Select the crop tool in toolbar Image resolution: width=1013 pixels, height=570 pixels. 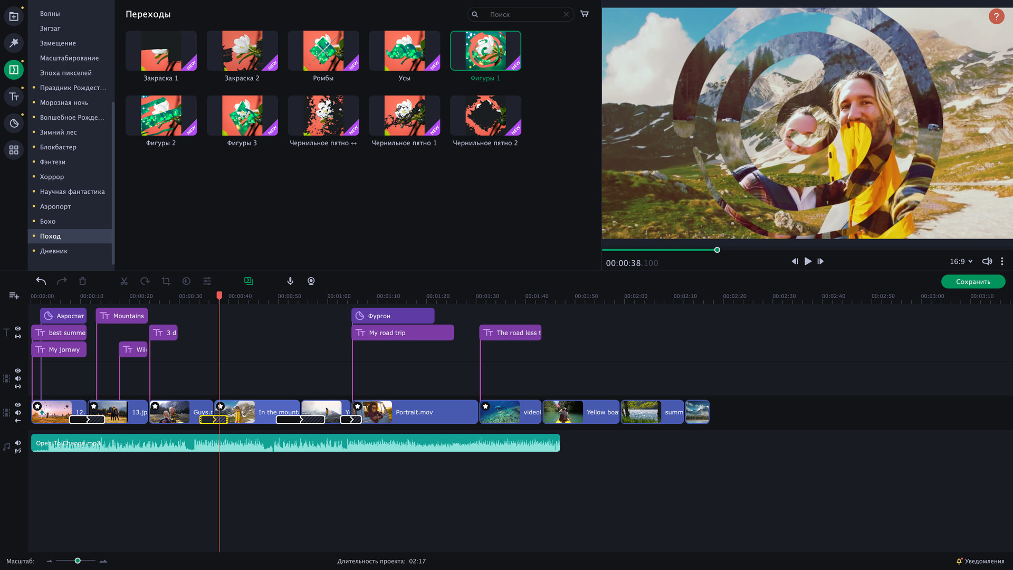(x=166, y=281)
